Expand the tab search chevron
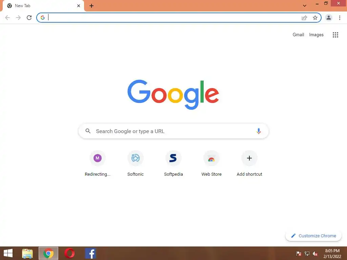347x260 pixels. (305, 6)
